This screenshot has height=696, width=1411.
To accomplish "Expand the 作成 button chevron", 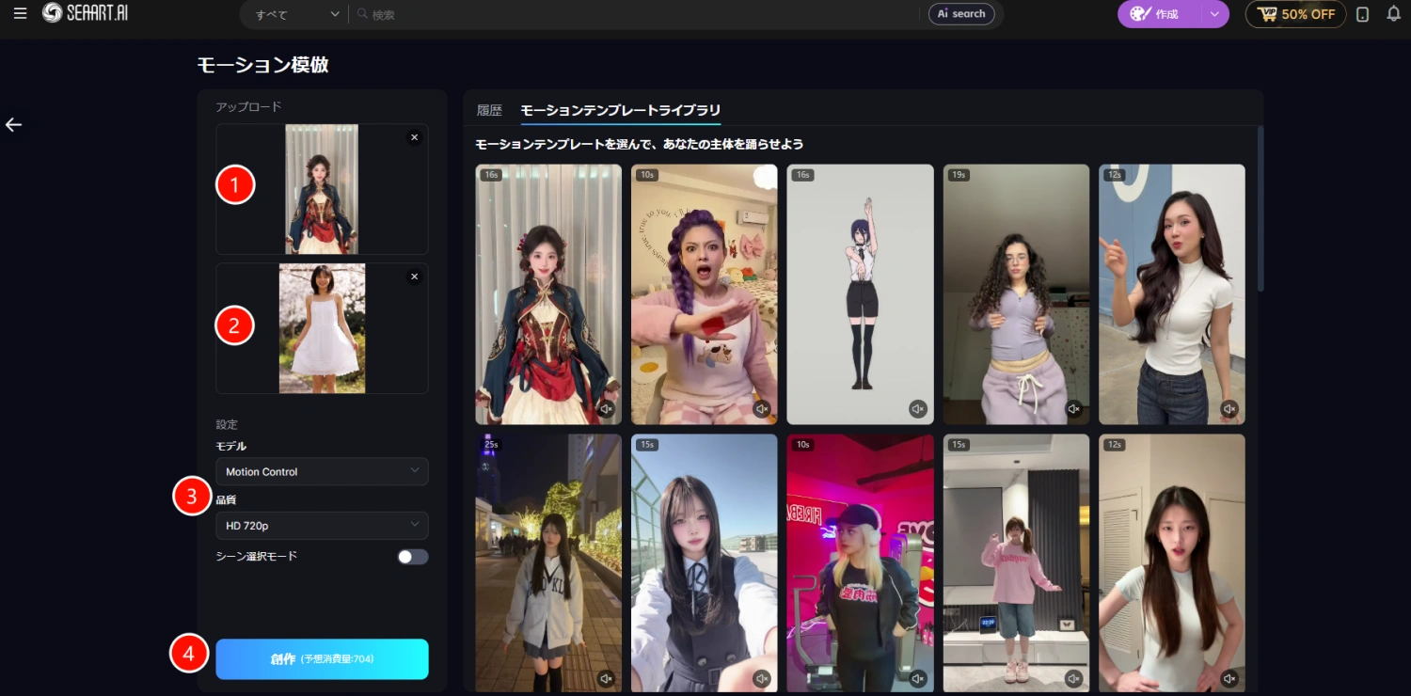I will coord(1213,14).
